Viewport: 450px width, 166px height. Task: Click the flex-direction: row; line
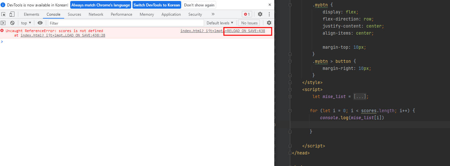pos(348,19)
